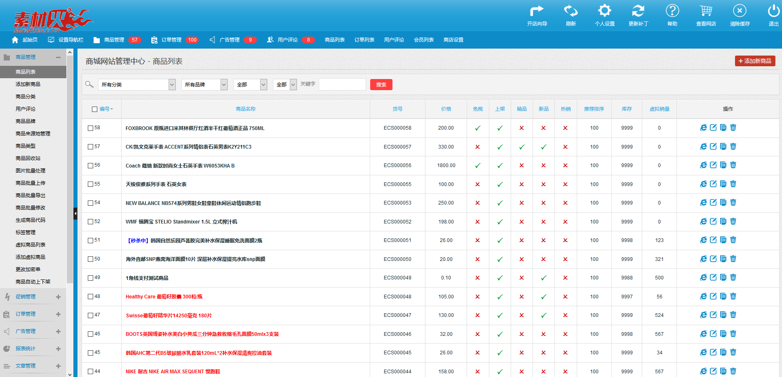
Task: Edit product 57 pencil icon
Action: (x=713, y=147)
